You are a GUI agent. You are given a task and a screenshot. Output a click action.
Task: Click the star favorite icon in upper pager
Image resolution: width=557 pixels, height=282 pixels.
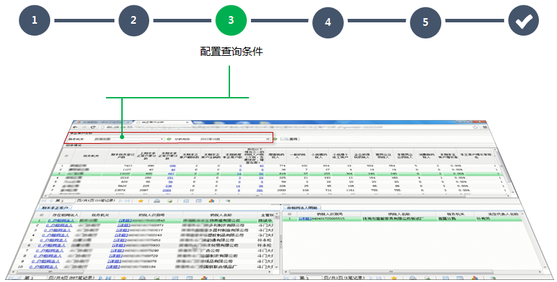pos(140,200)
